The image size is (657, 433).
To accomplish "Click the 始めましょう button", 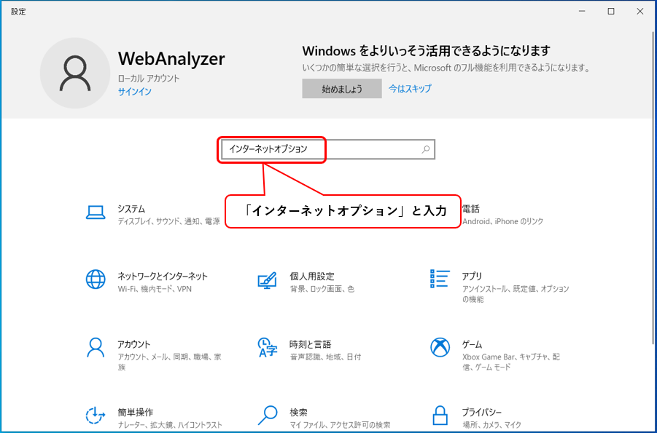I will [342, 89].
